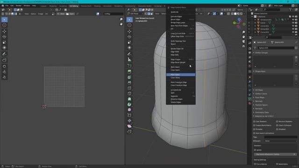
Task: Select the UV editor Cursor tool
Action: (4, 25)
